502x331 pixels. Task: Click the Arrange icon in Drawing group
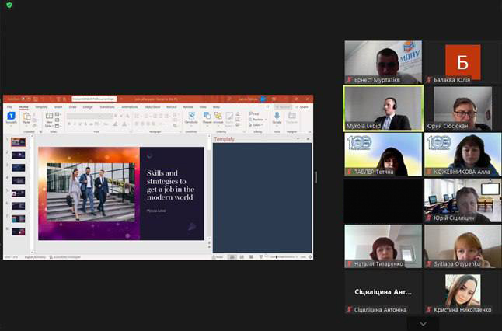click(218, 117)
